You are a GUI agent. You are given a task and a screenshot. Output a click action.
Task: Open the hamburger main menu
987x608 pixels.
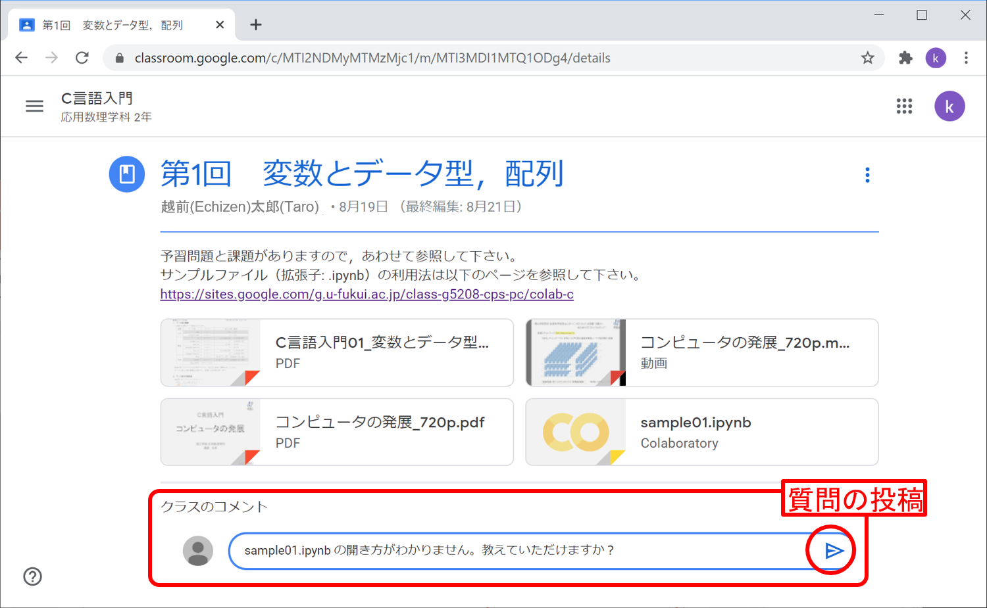pyautogui.click(x=34, y=106)
